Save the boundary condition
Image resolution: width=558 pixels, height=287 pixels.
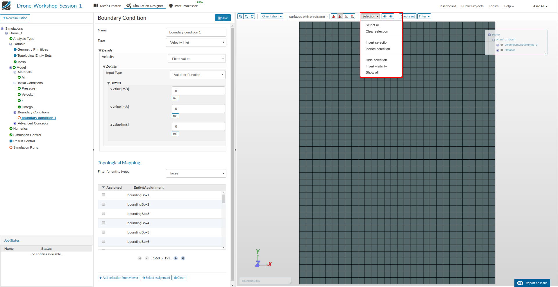223,18
